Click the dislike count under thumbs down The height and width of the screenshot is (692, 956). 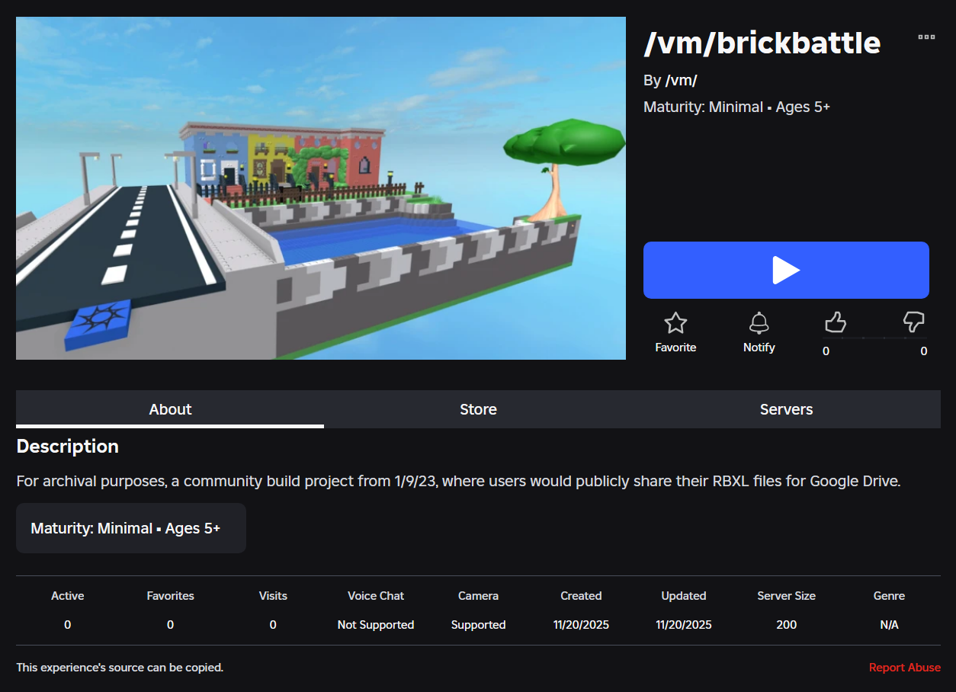click(924, 351)
